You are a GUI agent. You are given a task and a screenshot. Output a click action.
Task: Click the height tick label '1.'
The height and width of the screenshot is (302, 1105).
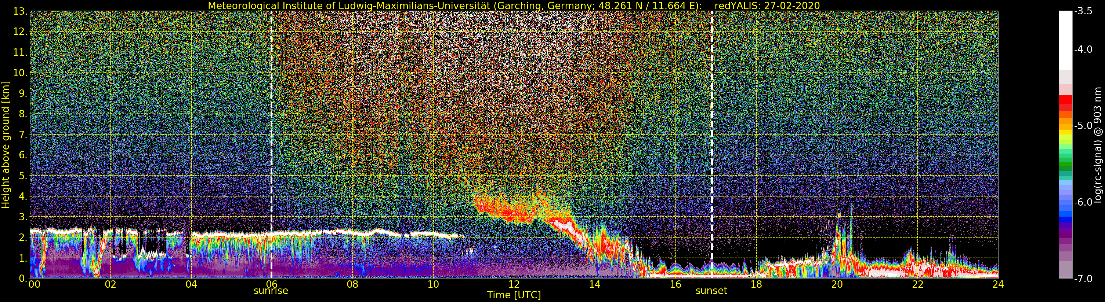pyautogui.click(x=23, y=258)
